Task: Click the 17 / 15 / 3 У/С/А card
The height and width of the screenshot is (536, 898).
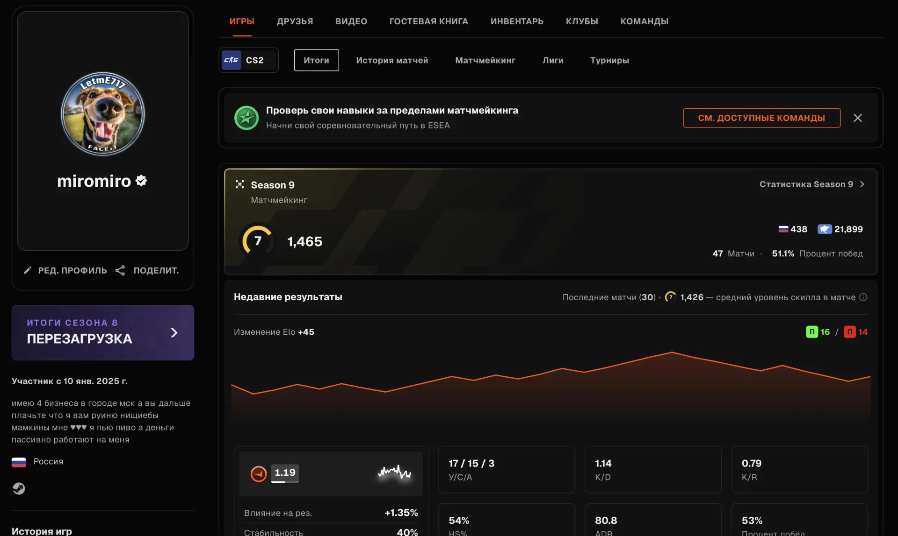Action: coord(507,470)
